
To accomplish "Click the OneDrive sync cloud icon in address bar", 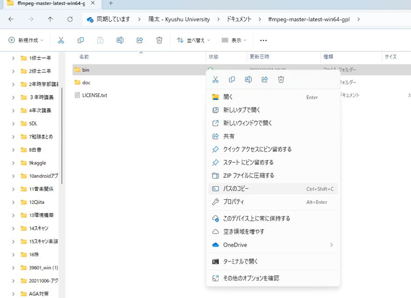I will pos(90,19).
